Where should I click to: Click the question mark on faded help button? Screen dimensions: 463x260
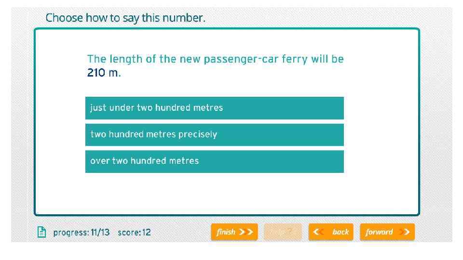290,232
